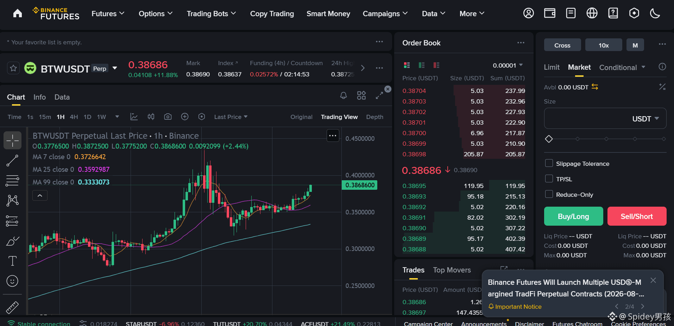Select the Trading View chart mode

[339, 117]
